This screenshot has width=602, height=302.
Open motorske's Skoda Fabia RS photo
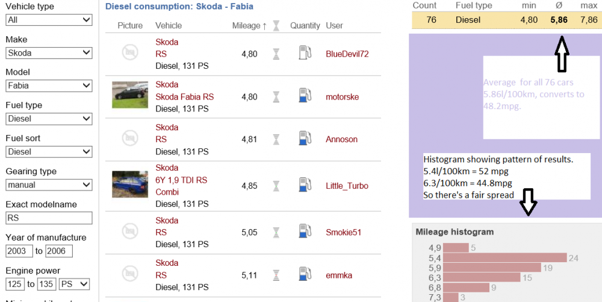coord(130,95)
